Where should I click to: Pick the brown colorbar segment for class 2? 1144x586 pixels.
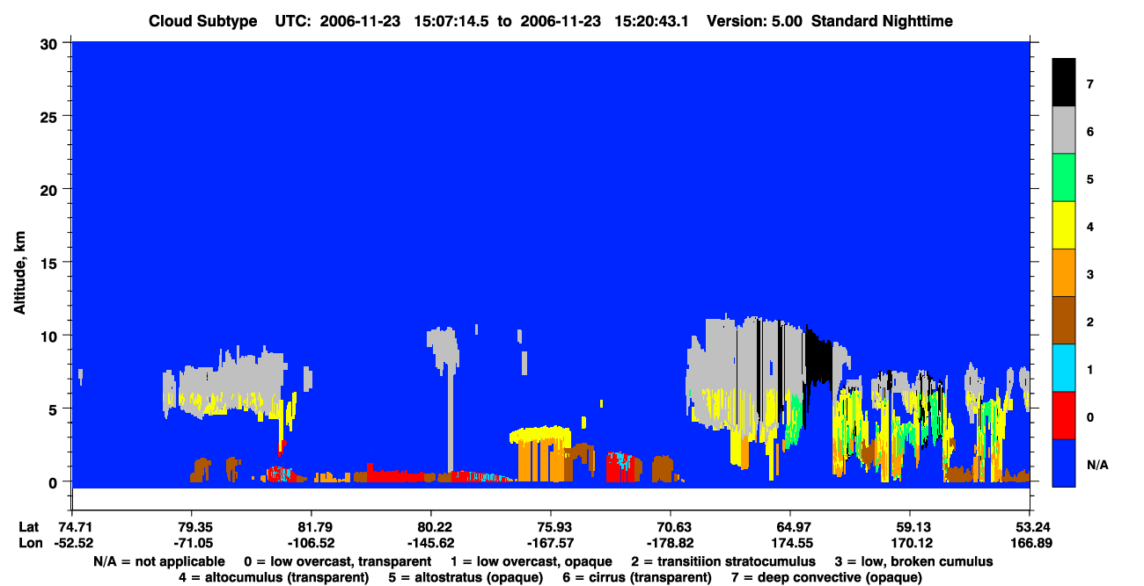pos(1064,320)
